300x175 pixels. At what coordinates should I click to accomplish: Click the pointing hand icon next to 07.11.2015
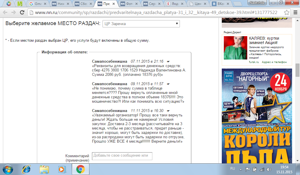point(168,62)
